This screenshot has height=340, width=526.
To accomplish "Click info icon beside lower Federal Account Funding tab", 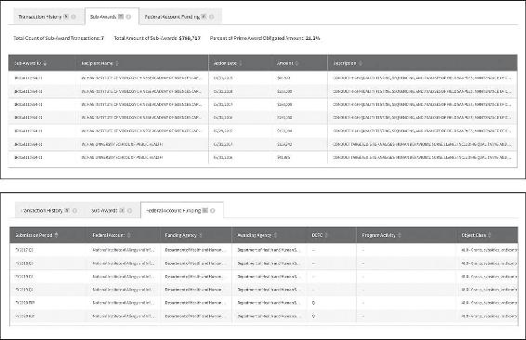I will tap(212, 211).
